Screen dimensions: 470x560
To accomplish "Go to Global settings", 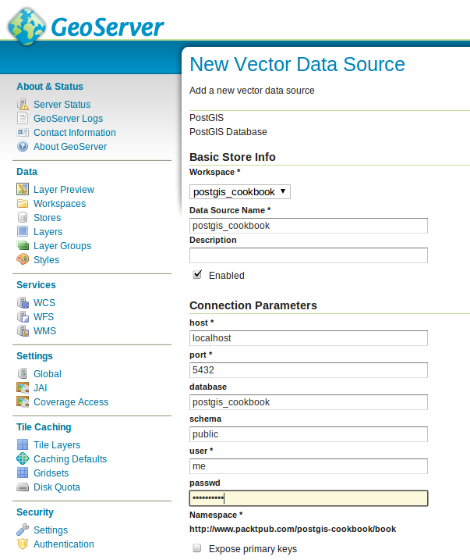I will tap(47, 374).
